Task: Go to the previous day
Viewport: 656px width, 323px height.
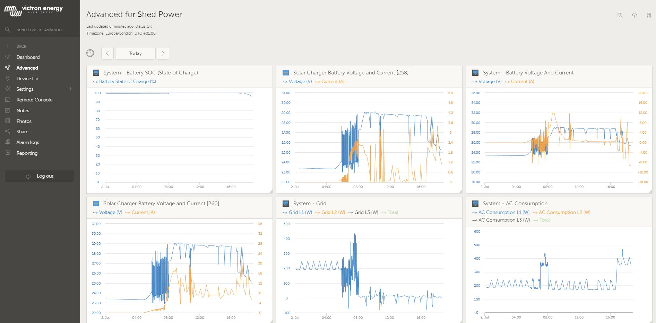Action: coord(107,53)
